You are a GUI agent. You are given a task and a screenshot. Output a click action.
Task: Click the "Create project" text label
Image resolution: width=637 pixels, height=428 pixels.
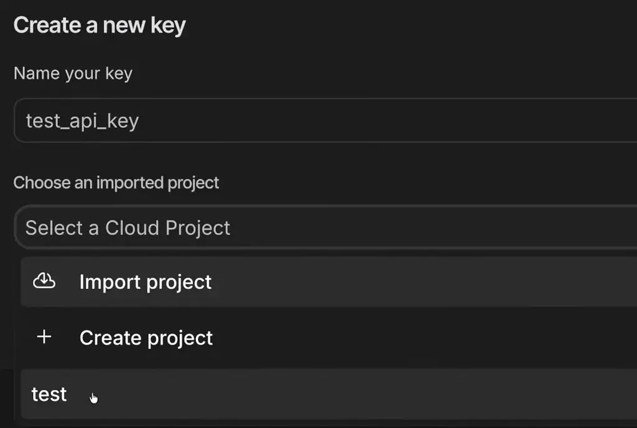(146, 338)
